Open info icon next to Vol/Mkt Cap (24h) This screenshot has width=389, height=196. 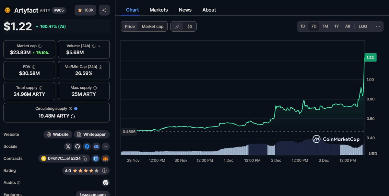pos(100,67)
